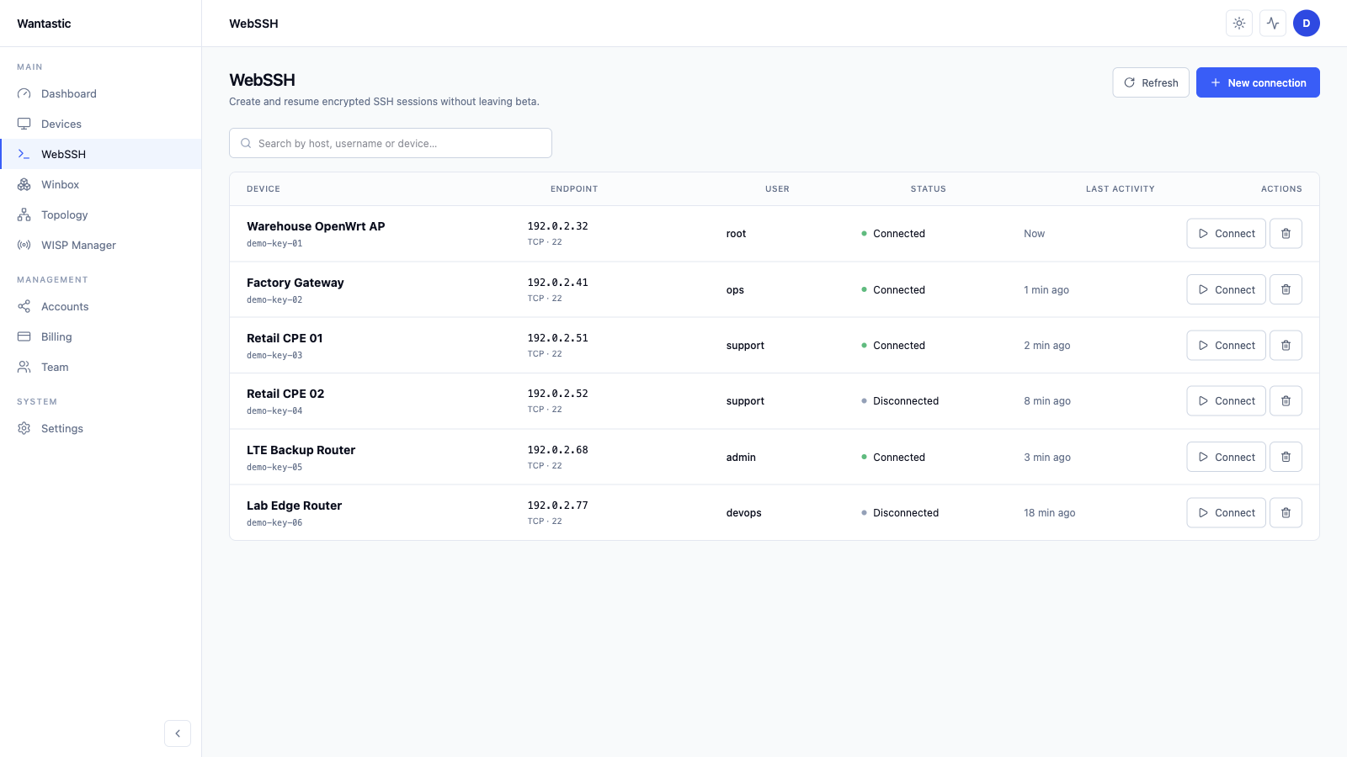Image resolution: width=1347 pixels, height=757 pixels.
Task: Open the user avatar D menu
Action: (1307, 24)
